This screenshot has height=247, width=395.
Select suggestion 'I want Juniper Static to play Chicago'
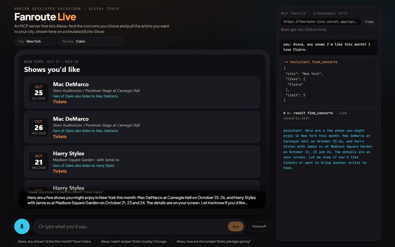click(x=134, y=242)
